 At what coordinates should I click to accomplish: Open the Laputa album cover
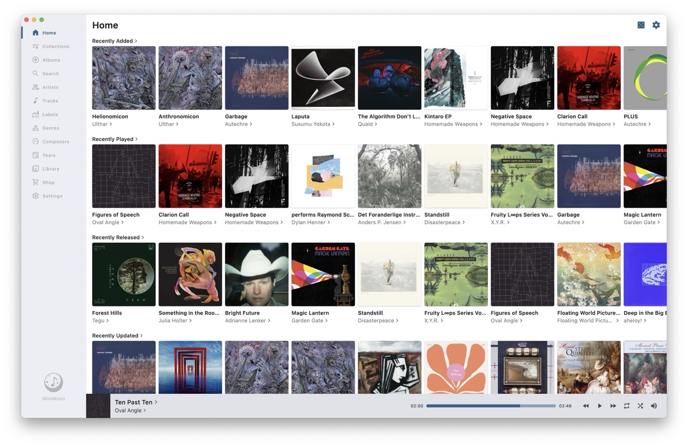point(323,78)
